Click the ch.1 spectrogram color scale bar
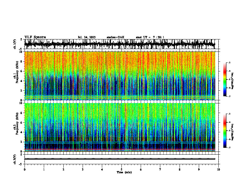Image resolution: width=246 pixels, height=190 pixels. (225, 79)
